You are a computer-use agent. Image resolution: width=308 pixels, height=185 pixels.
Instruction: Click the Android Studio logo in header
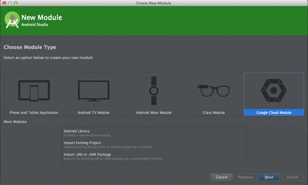point(12,20)
